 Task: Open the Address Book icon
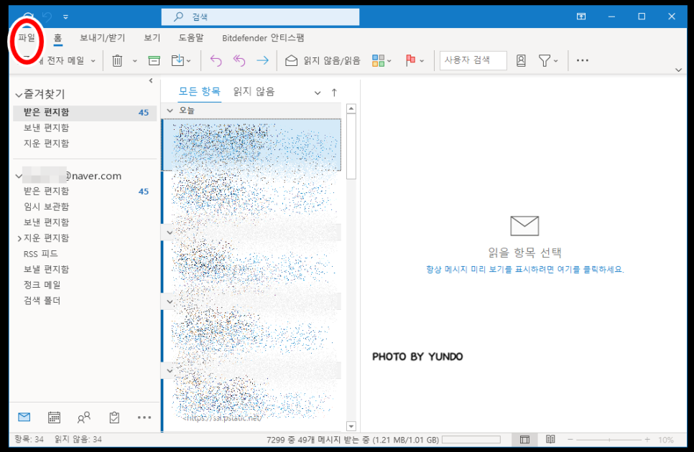coord(521,60)
